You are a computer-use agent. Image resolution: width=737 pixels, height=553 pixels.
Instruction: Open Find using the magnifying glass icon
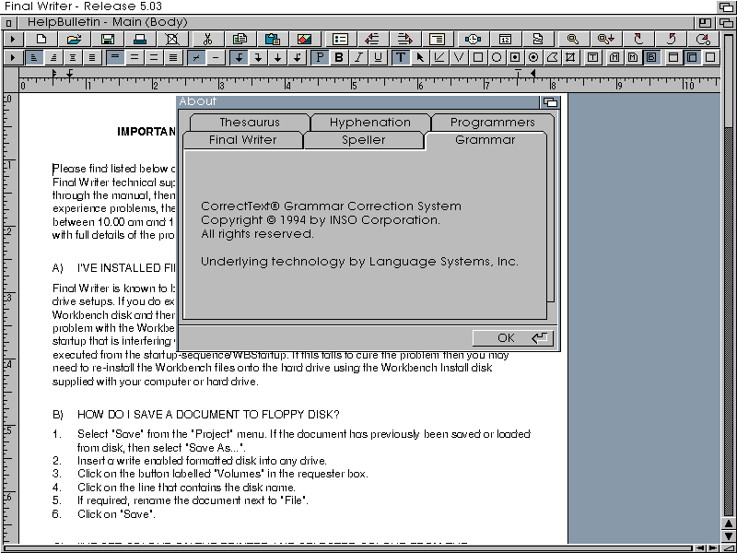click(572, 39)
